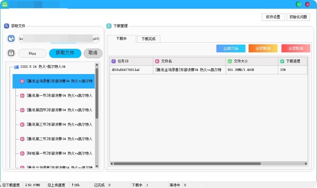Cancel all downloads with 全部取消

click(x=296, y=48)
